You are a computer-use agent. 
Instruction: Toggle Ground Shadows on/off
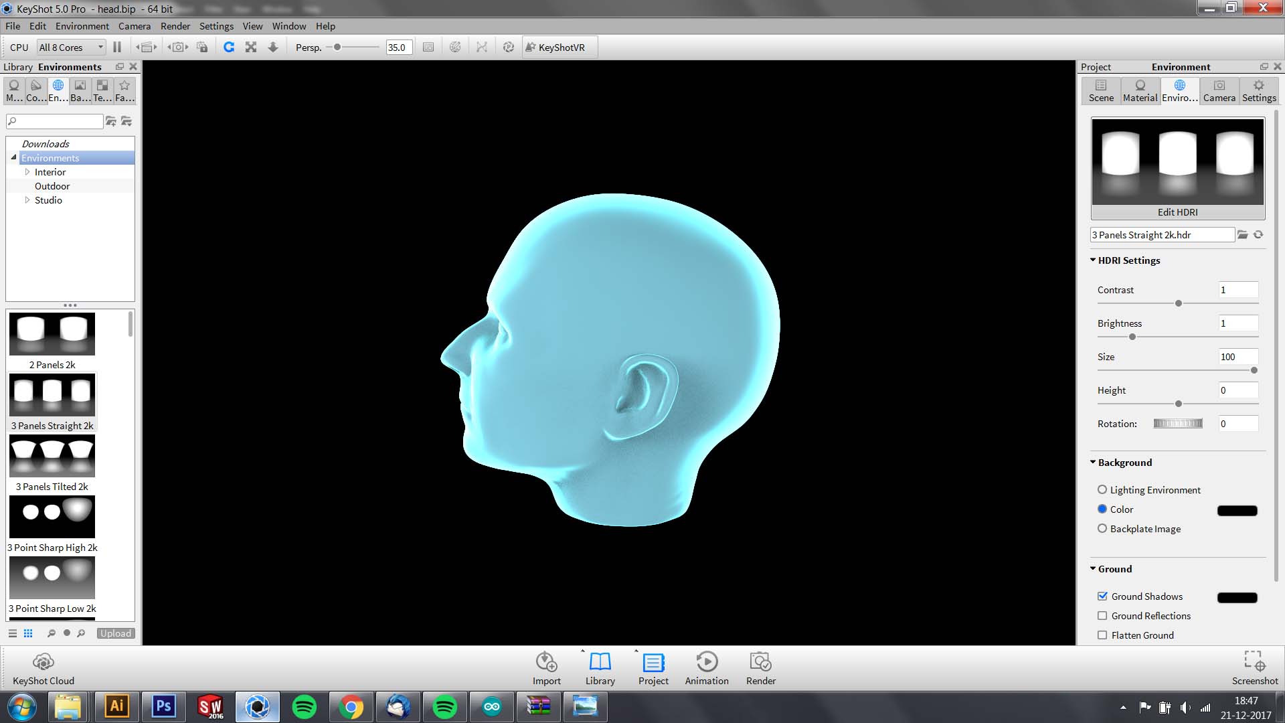[x=1102, y=596]
